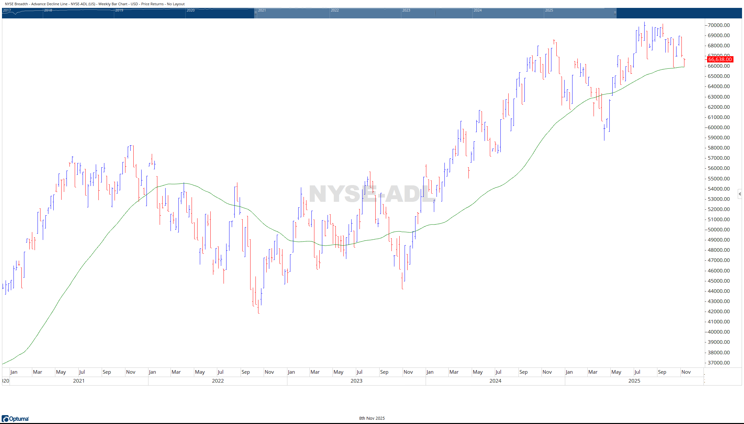
Task: Click the 2024 year label on date axis
Action: coord(495,381)
